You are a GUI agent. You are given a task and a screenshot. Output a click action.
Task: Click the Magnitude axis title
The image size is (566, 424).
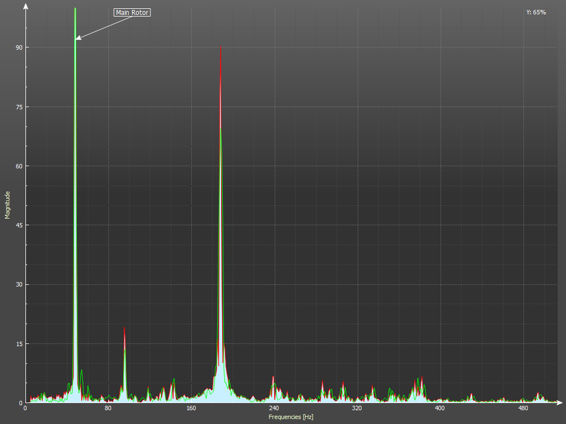pos(8,205)
